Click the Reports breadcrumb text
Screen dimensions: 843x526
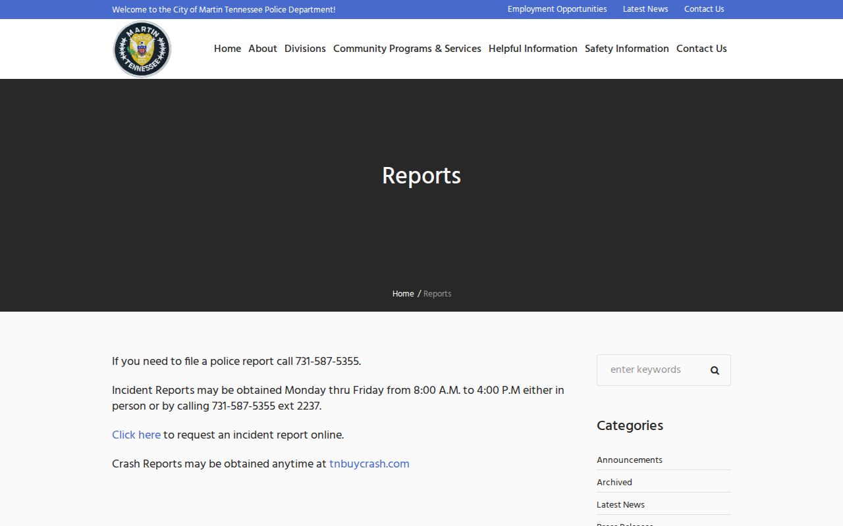click(437, 294)
